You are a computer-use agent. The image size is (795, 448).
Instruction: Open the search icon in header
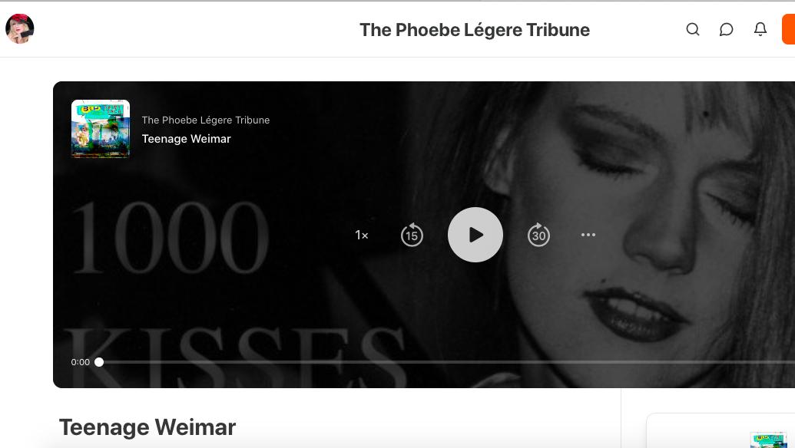pos(693,29)
